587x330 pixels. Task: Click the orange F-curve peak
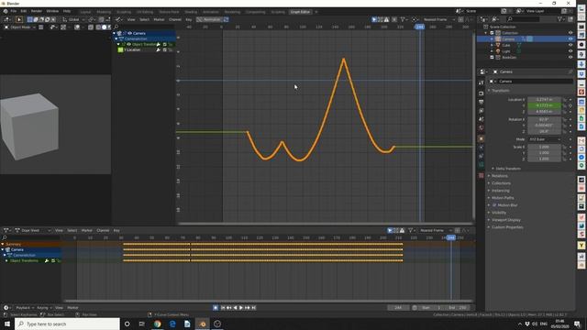point(344,59)
